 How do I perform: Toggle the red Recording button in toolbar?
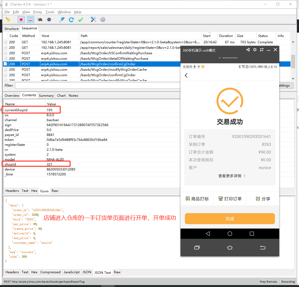21,19
